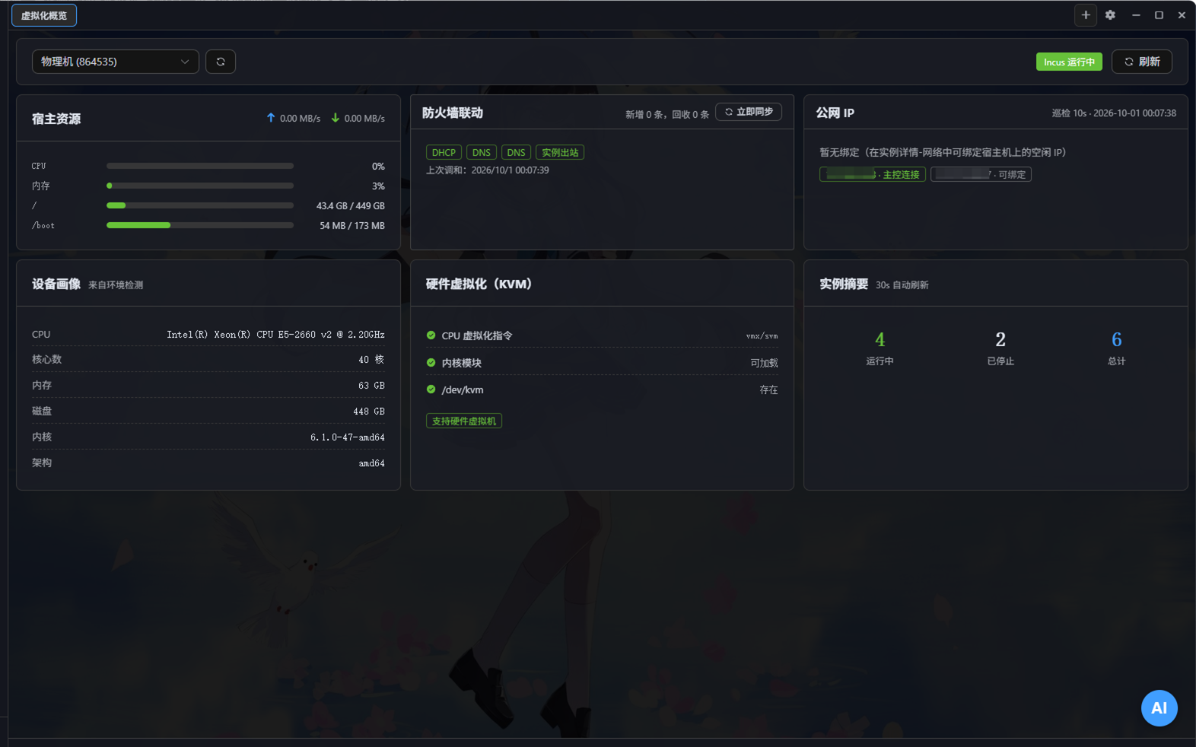Click the refresh icon beside the host dropdown
Viewport: 1196px width, 747px height.
[221, 62]
